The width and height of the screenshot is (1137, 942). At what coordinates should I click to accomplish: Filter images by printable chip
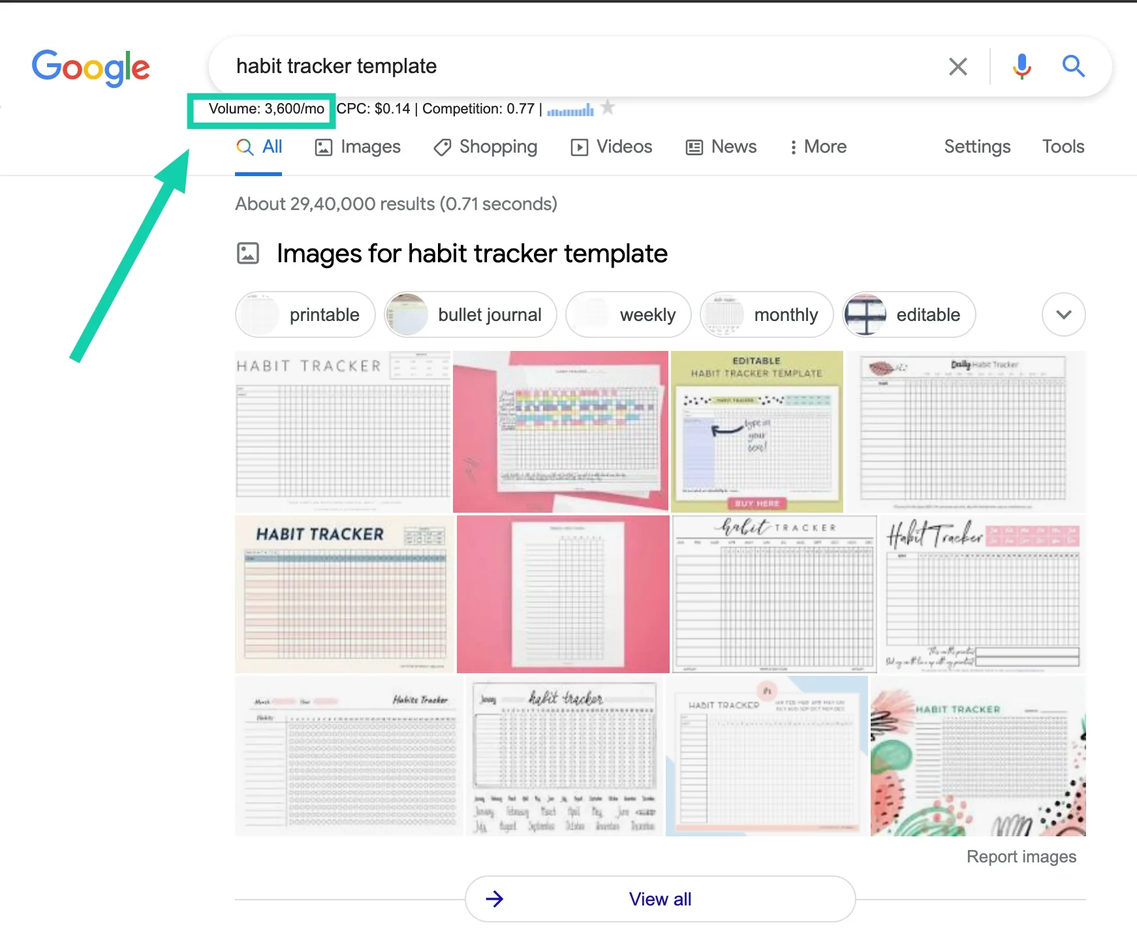[x=305, y=314]
